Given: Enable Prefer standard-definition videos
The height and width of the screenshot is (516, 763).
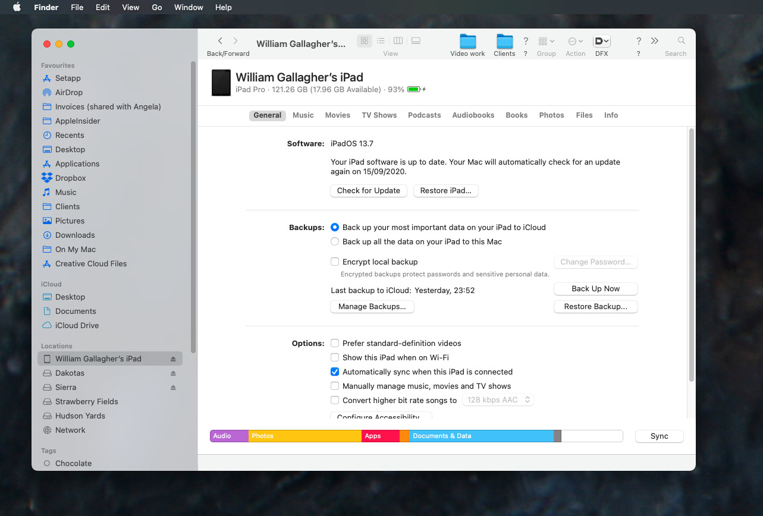Looking at the screenshot, I should pyautogui.click(x=335, y=343).
